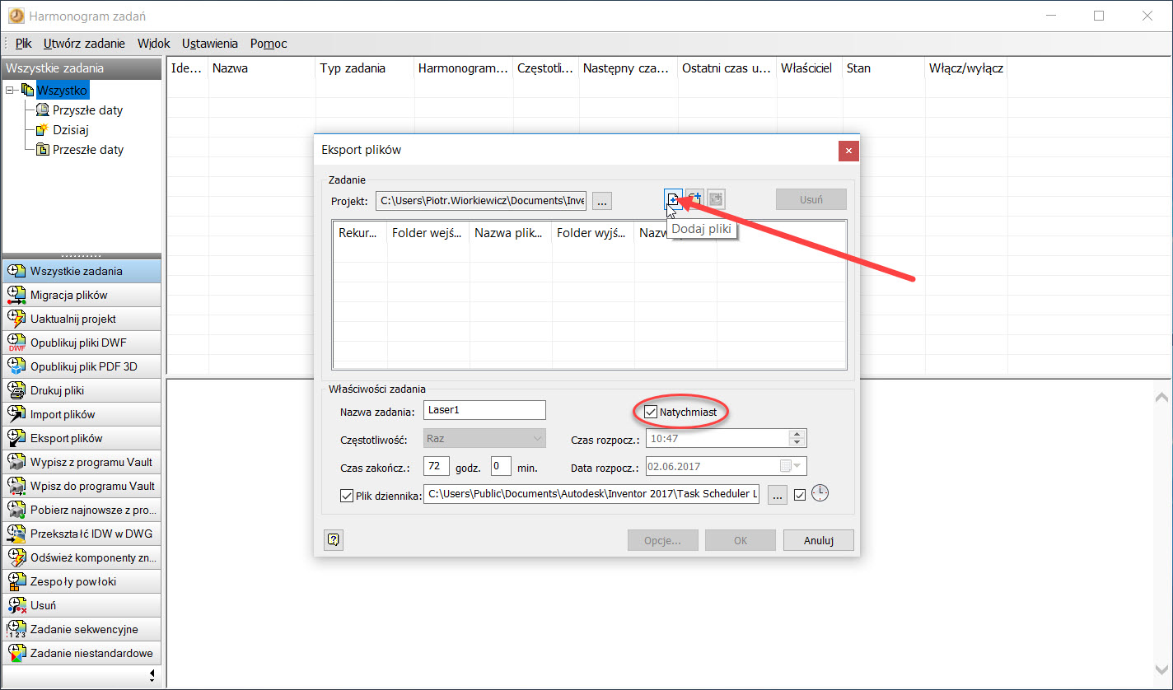1173x690 pixels.
Task: Open the Ustawienia menu
Action: click(209, 44)
